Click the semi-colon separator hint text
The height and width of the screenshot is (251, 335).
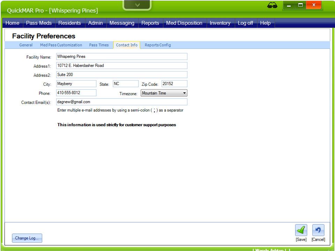(120, 111)
